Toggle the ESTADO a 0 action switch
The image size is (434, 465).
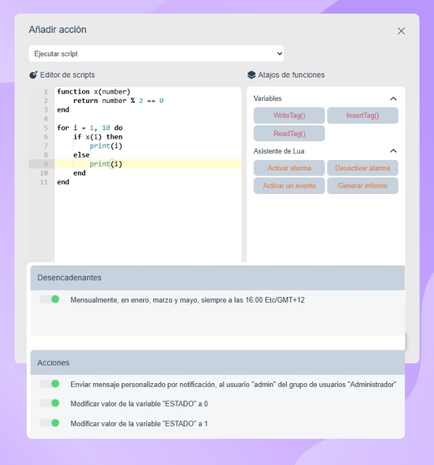pos(50,404)
